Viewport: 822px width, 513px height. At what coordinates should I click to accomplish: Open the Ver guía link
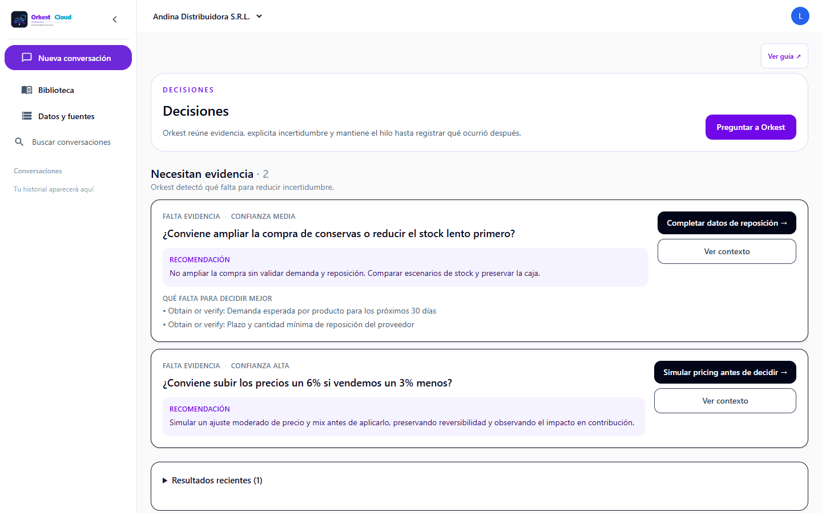tap(784, 56)
